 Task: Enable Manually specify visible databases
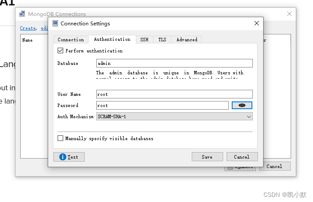click(60, 138)
